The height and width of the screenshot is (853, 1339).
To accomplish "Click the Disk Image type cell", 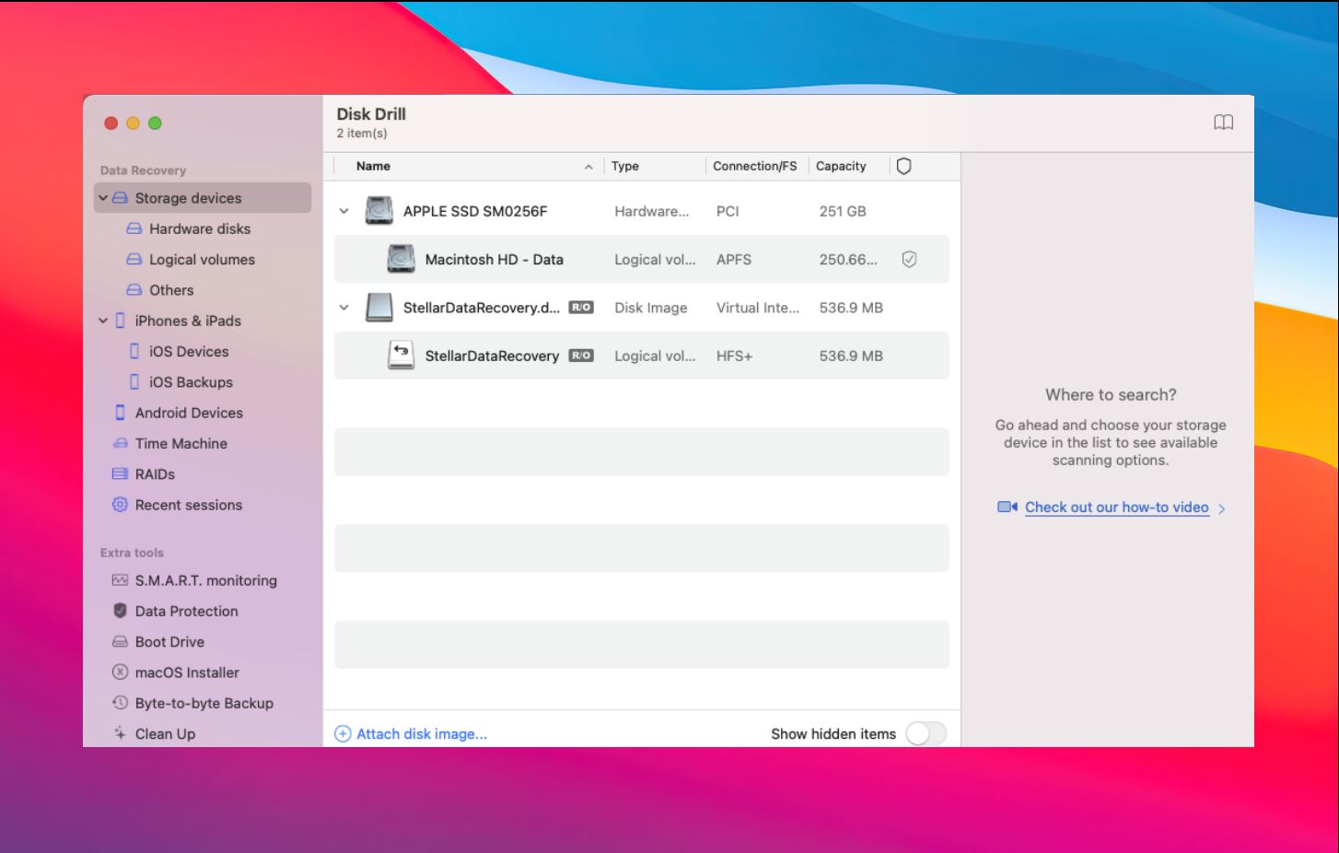I will (651, 308).
